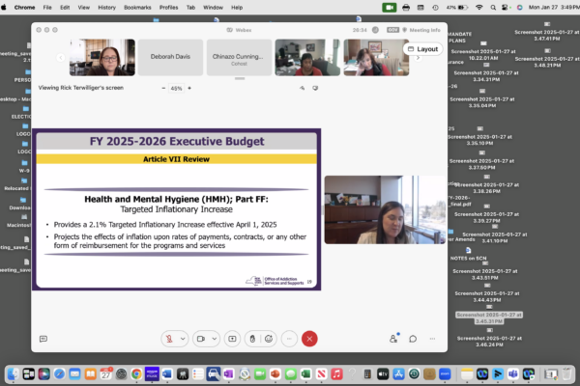Open Zoom app in the Dock
Screen dimensions: 580x386
(445, 374)
